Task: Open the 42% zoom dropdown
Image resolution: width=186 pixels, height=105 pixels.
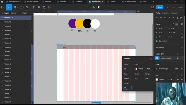Action: pos(181,7)
